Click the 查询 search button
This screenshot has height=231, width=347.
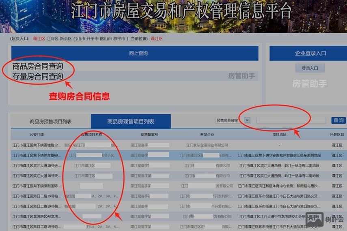pos(338,120)
